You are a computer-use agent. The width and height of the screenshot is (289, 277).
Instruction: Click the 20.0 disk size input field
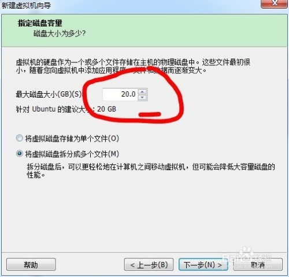tap(120, 94)
